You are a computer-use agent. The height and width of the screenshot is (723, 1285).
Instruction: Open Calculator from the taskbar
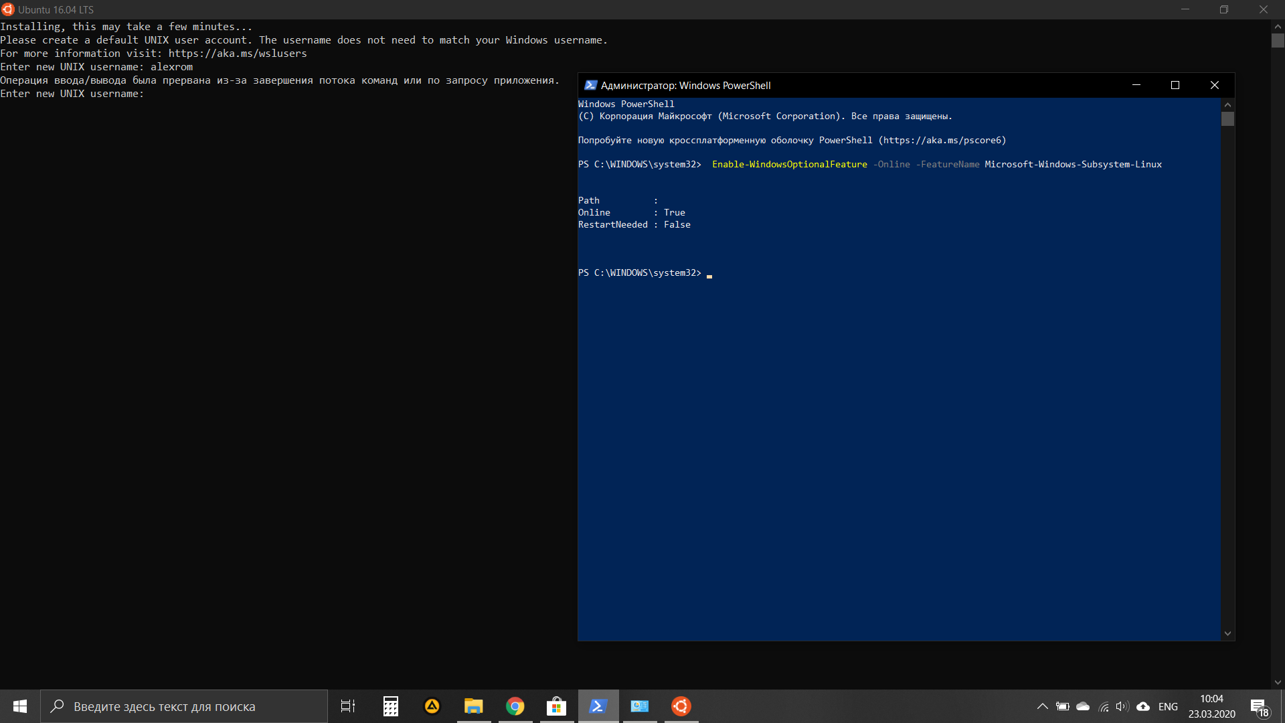(x=390, y=706)
